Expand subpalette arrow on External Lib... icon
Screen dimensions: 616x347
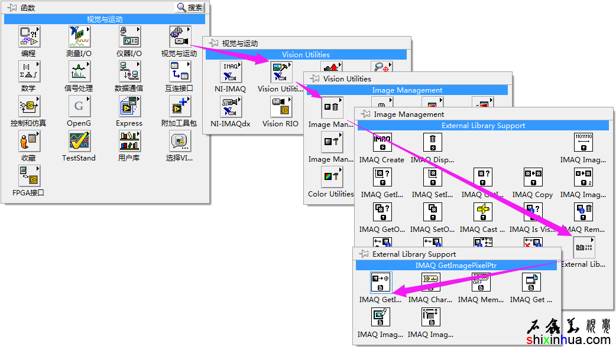click(592, 240)
